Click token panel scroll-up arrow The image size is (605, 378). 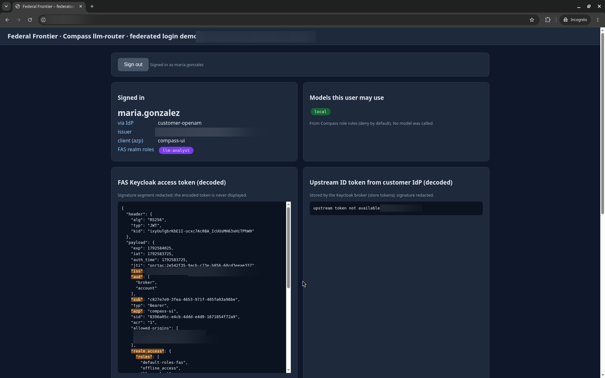[x=288, y=205]
